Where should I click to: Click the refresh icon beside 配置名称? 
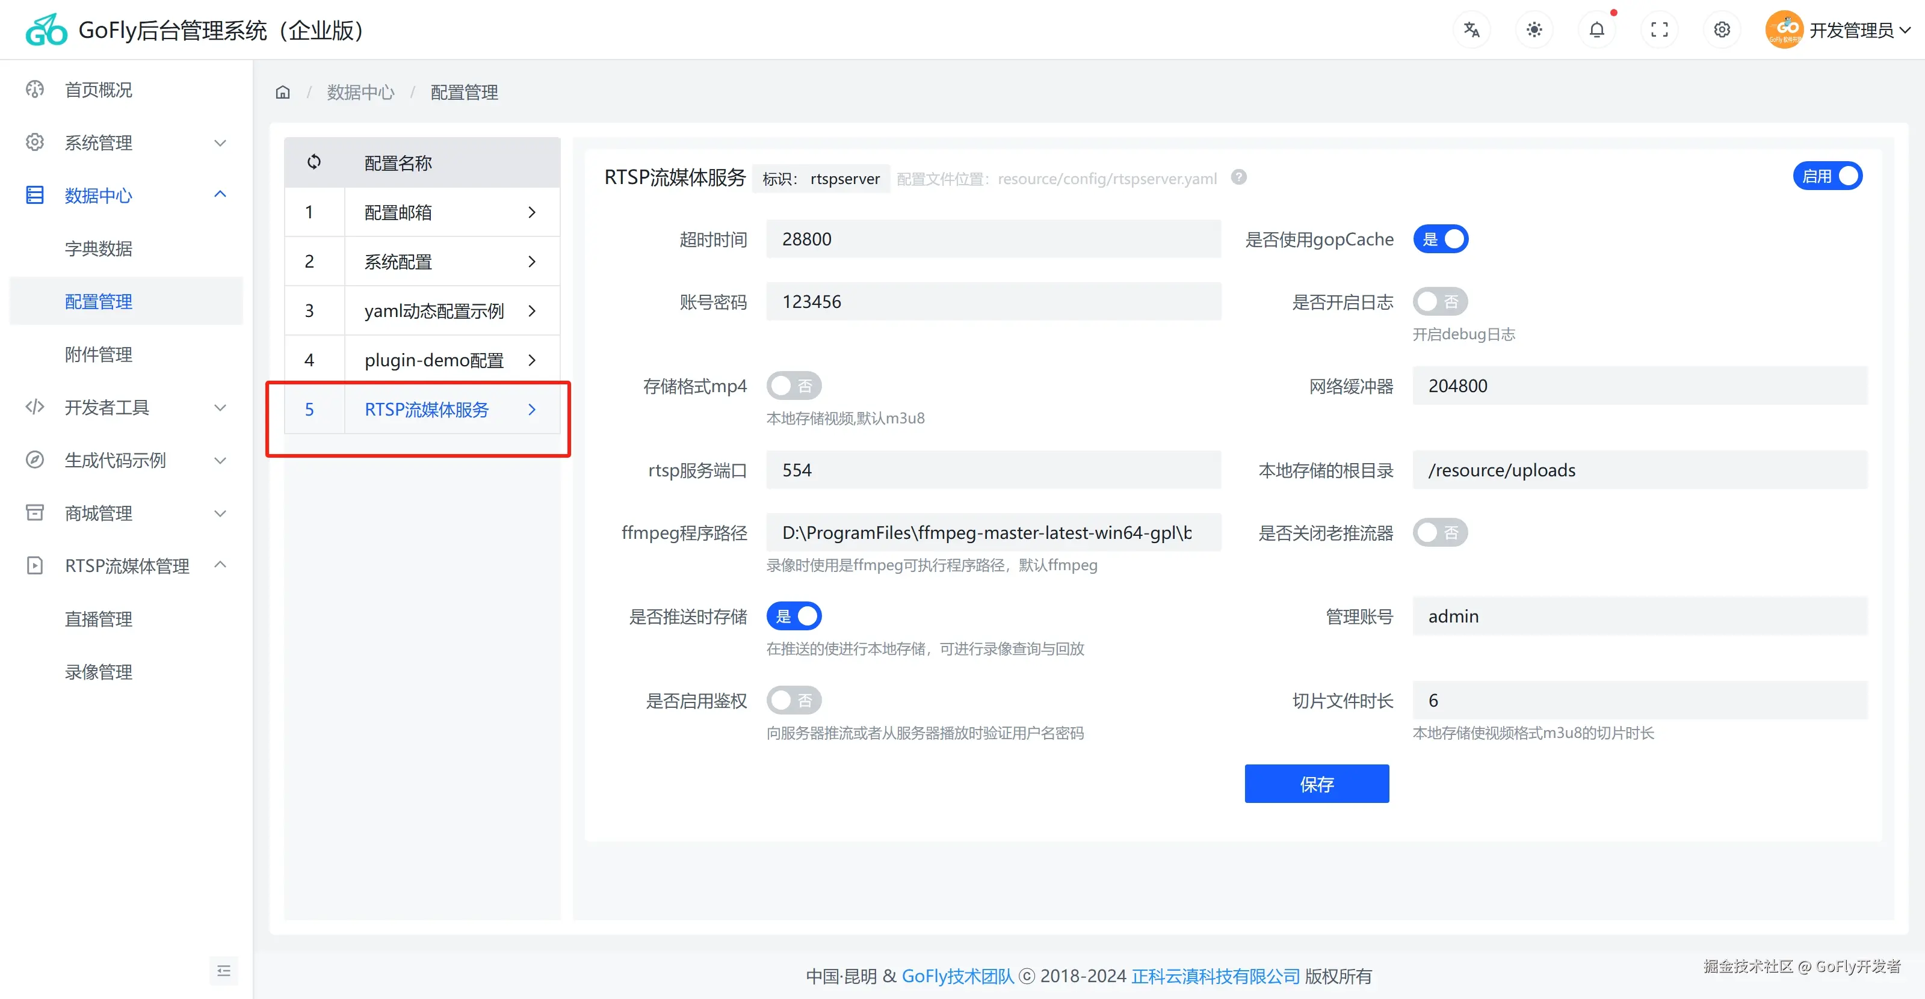(314, 162)
